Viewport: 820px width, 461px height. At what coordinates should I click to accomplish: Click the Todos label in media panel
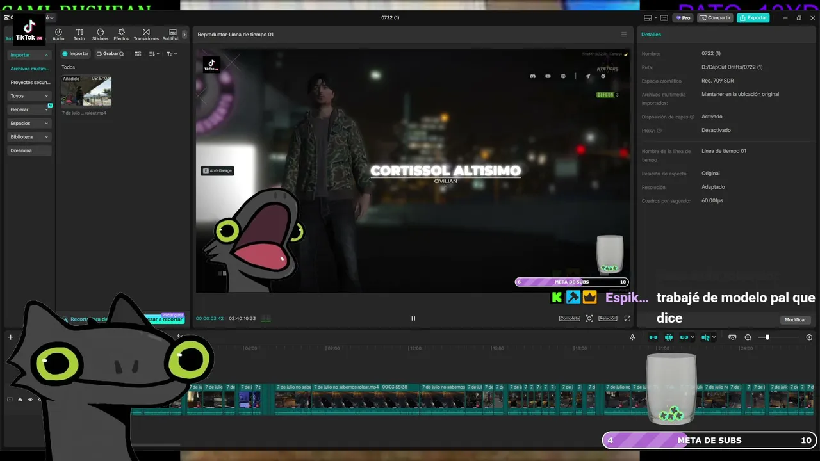point(68,67)
